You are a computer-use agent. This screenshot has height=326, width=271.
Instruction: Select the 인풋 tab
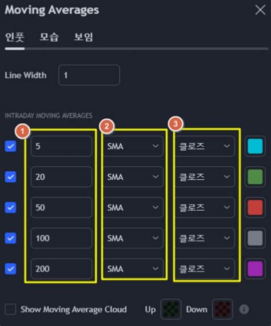(x=14, y=38)
